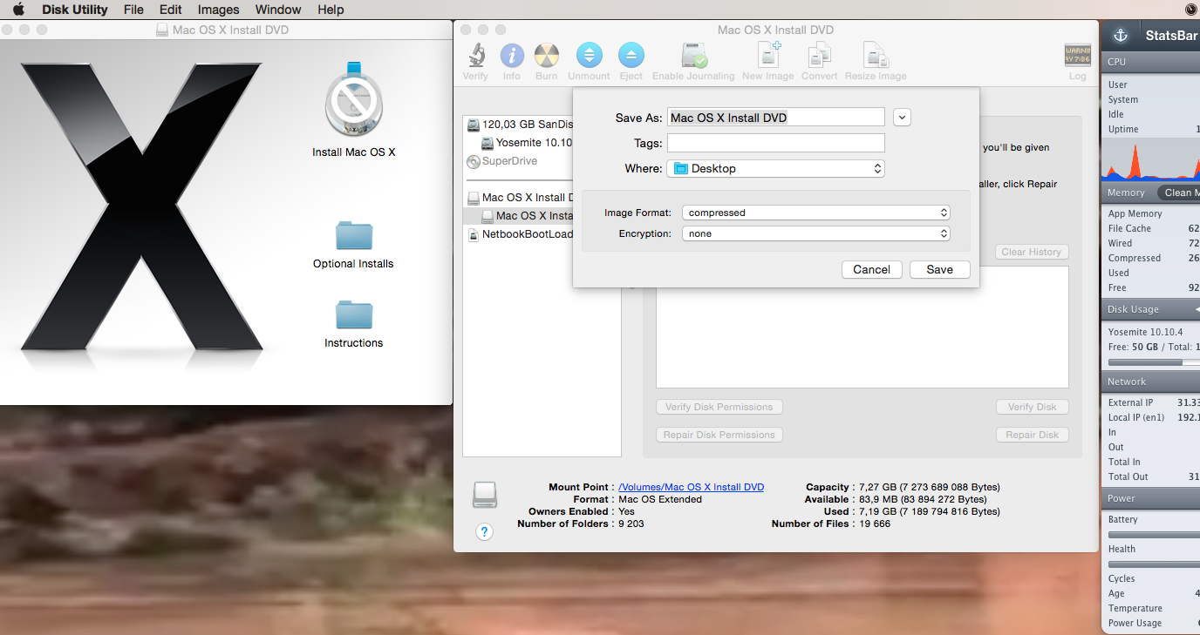Open the Window menu
The height and width of the screenshot is (635, 1200).
(278, 10)
